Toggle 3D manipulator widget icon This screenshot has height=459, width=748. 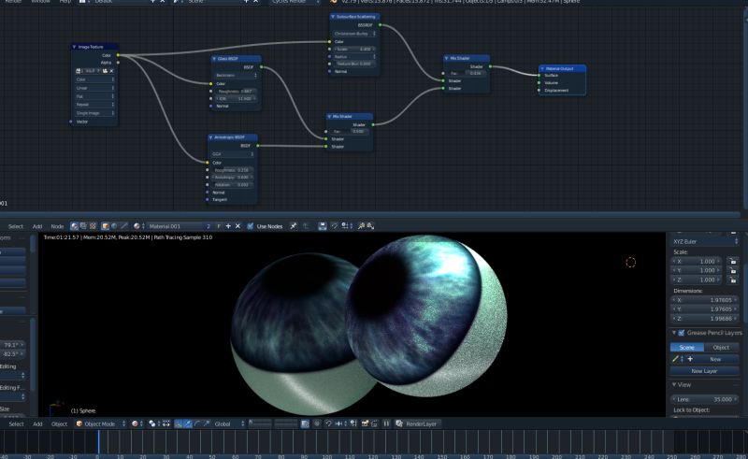coord(178,423)
